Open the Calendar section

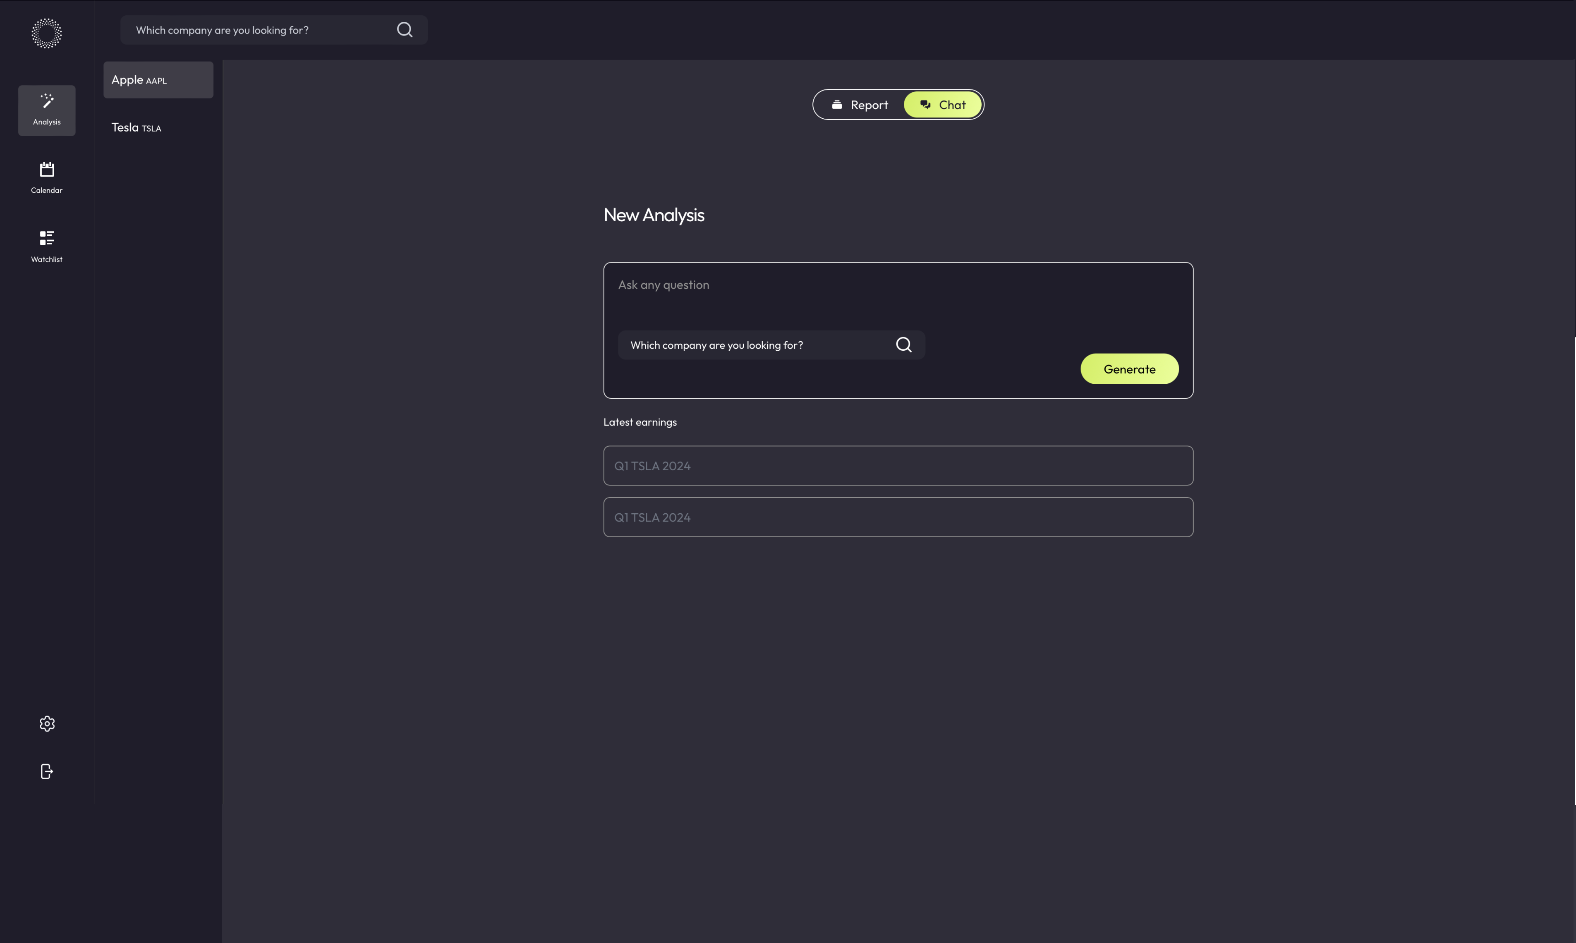(46, 178)
